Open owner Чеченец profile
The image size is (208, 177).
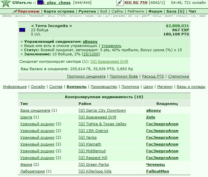click(x=156, y=164)
